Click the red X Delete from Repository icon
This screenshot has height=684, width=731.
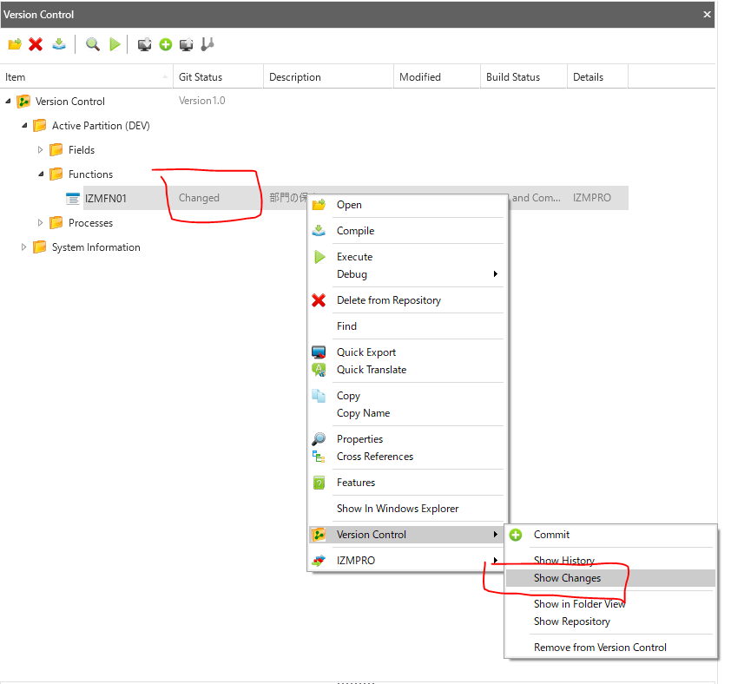[319, 300]
